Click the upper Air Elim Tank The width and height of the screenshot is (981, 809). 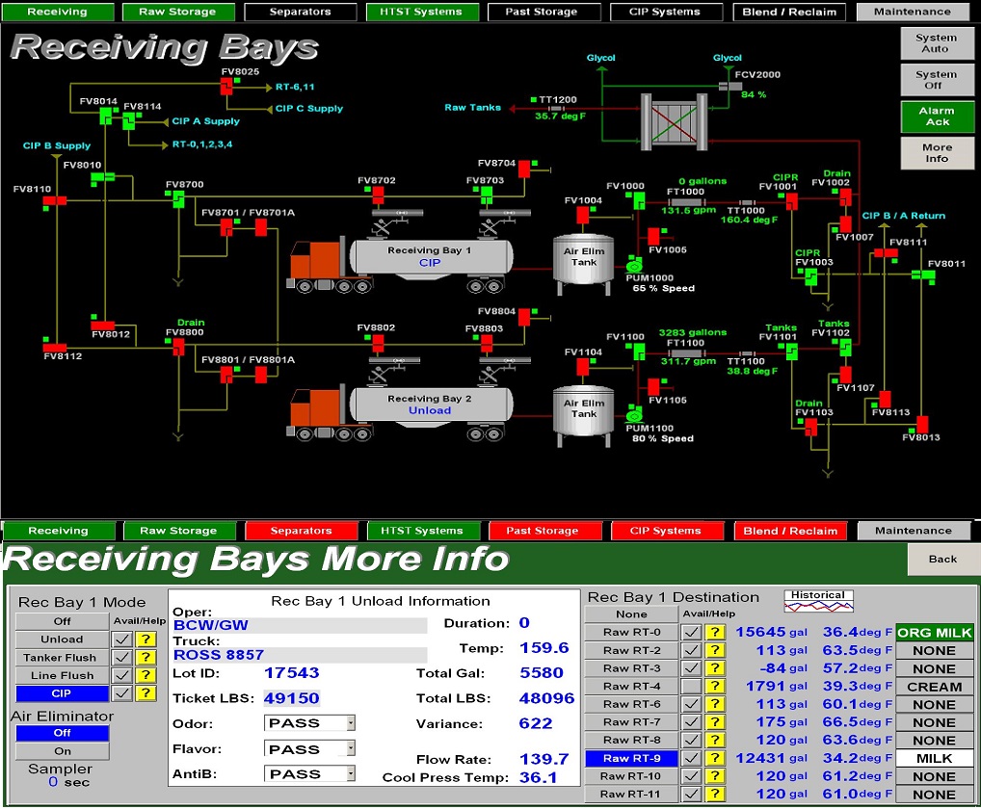[x=583, y=265]
